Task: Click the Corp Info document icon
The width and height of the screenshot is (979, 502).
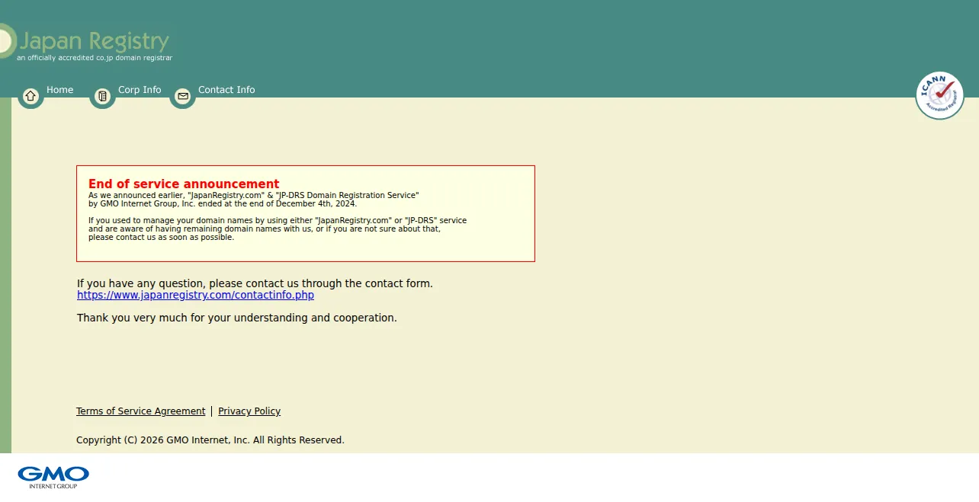Action: (x=102, y=96)
